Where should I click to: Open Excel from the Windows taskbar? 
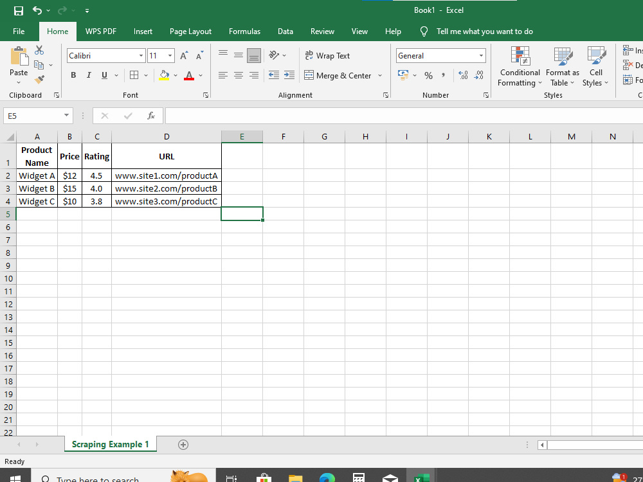pyautogui.click(x=421, y=478)
